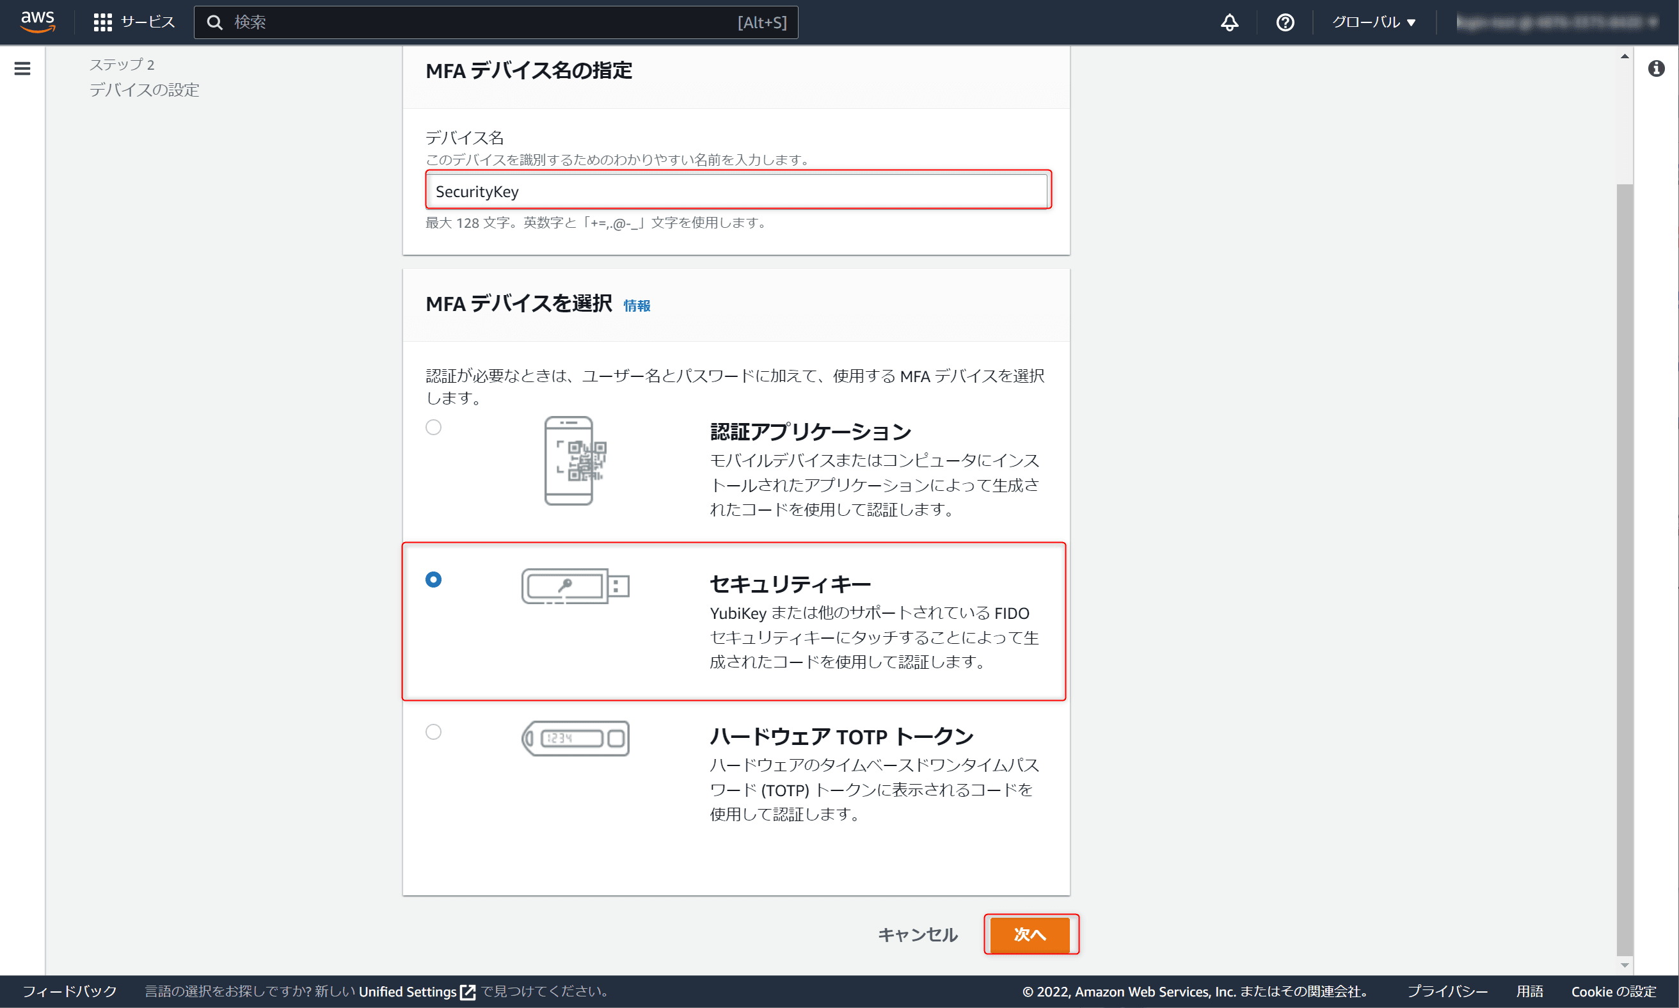Open the info panel icon at right
Image resolution: width=1679 pixels, height=1008 pixels.
point(1656,68)
